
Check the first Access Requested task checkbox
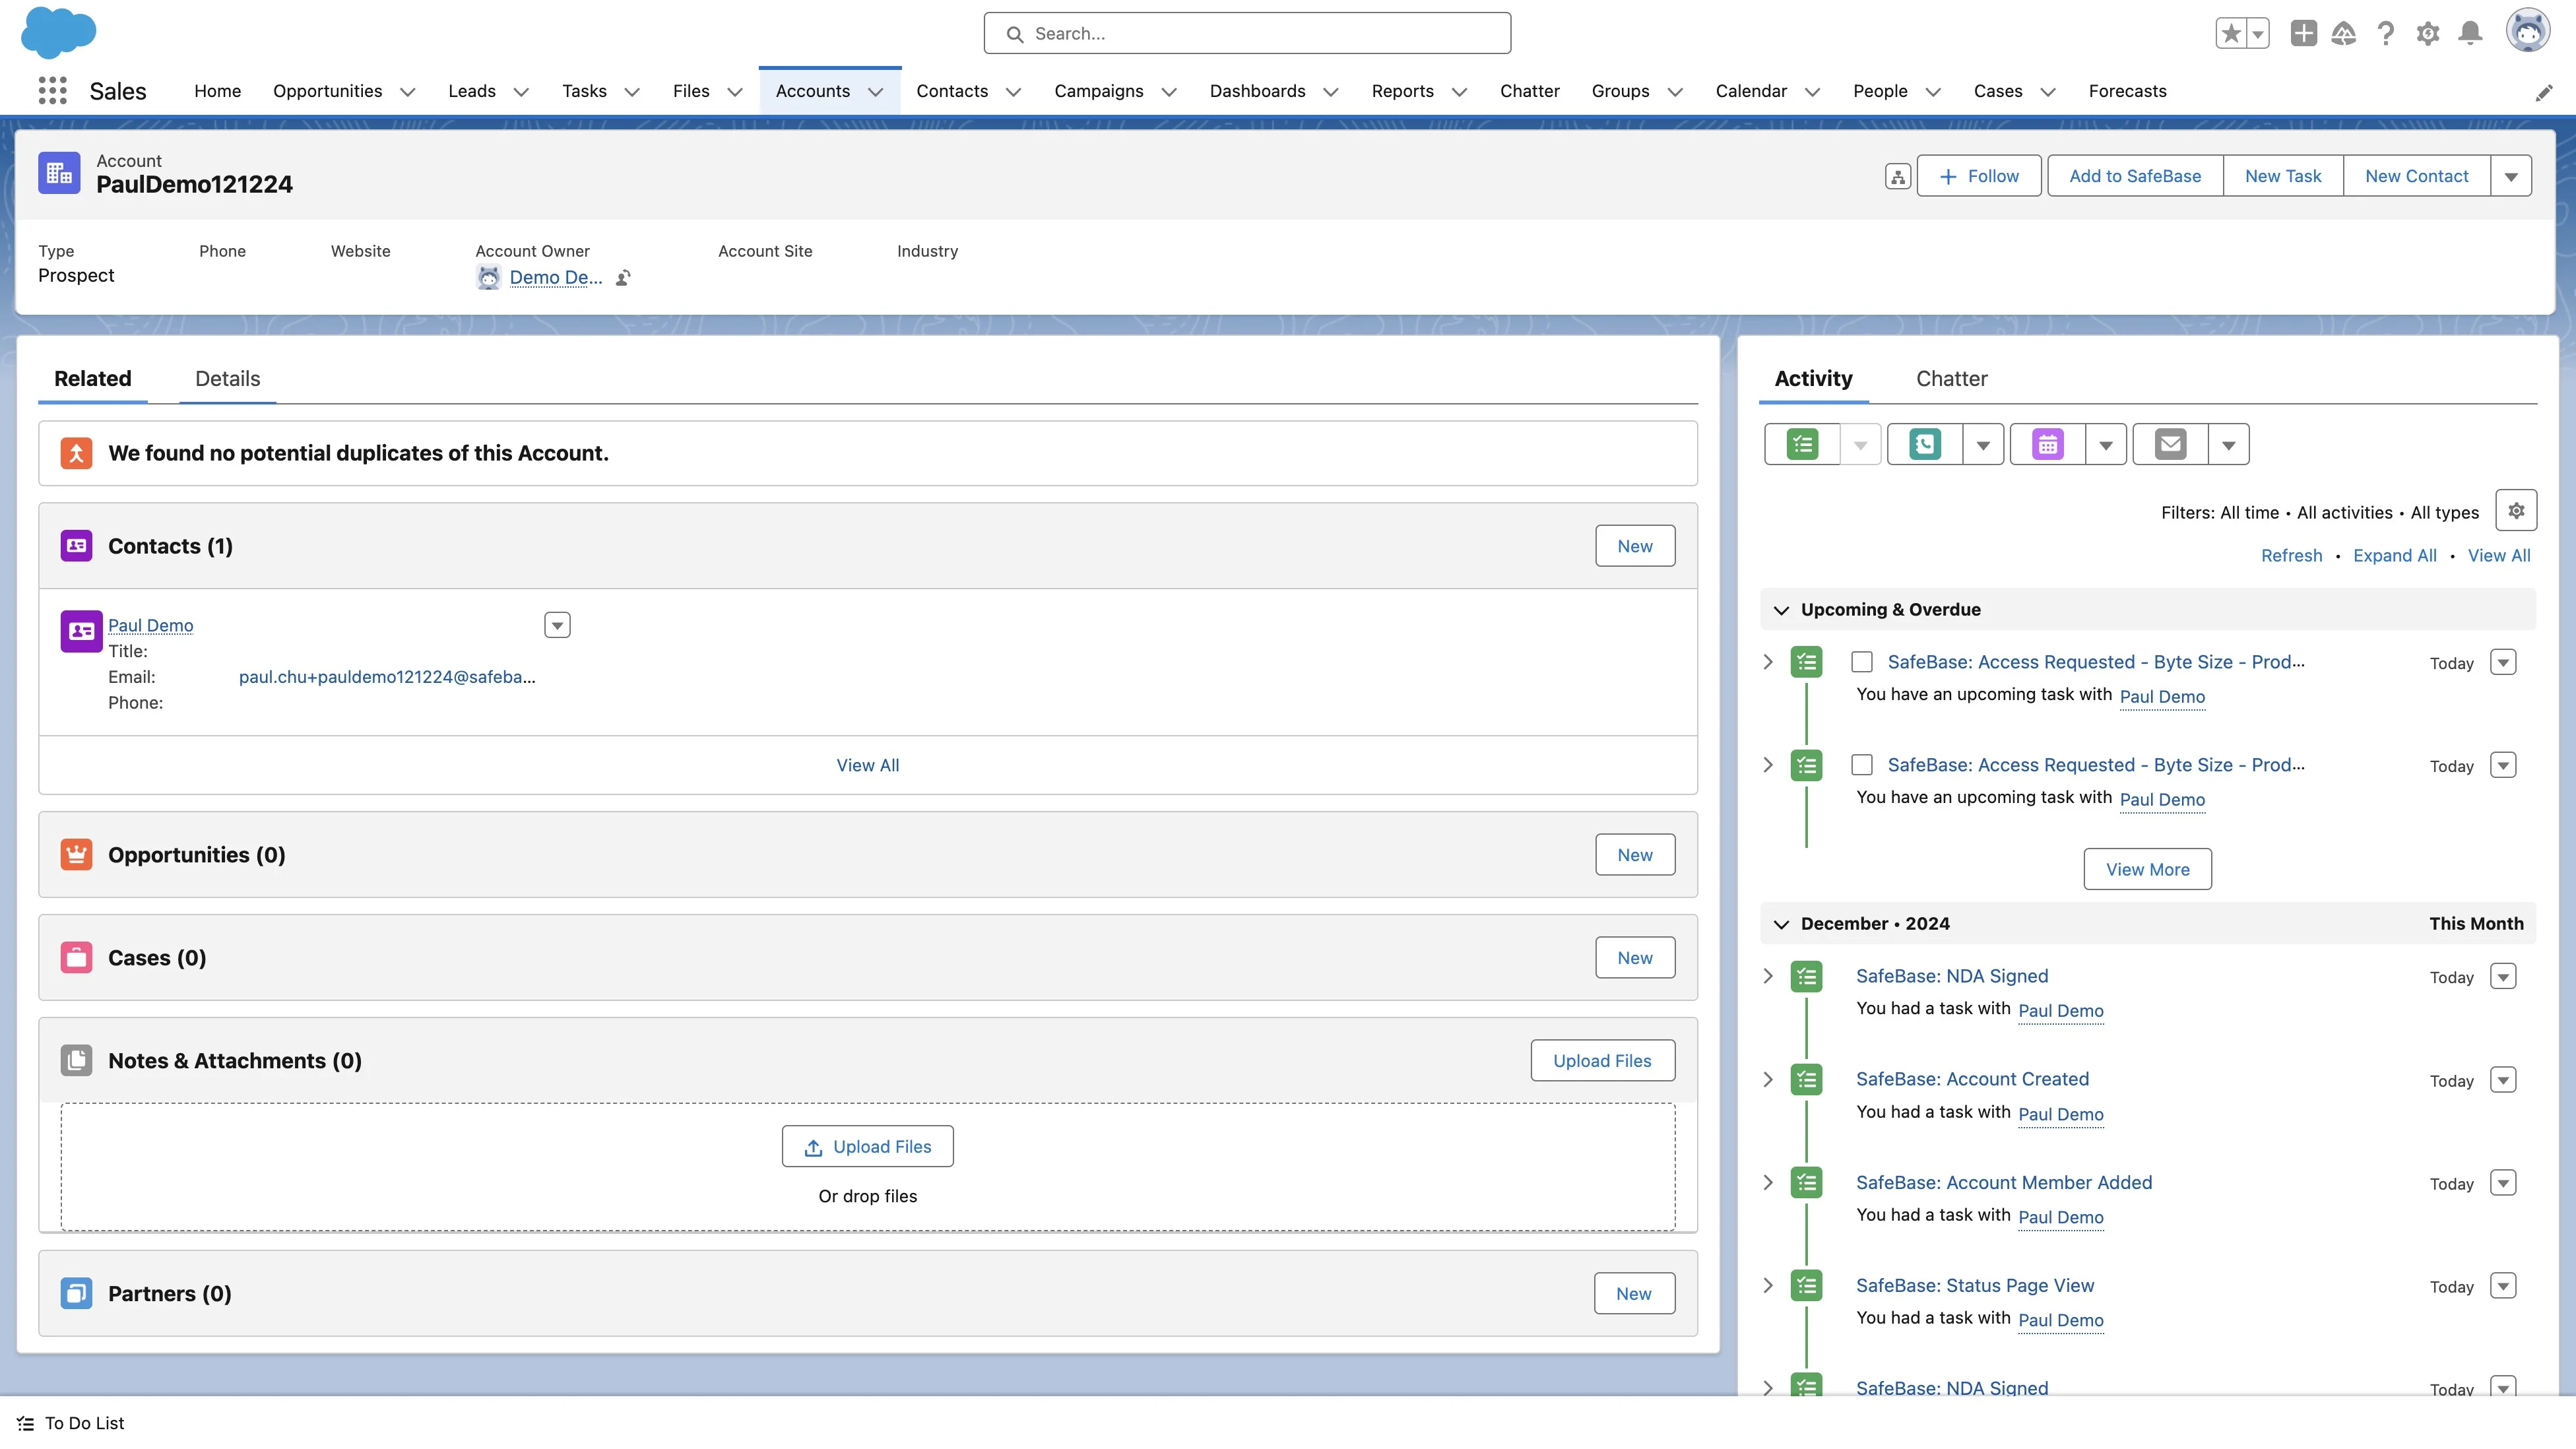1861,662
